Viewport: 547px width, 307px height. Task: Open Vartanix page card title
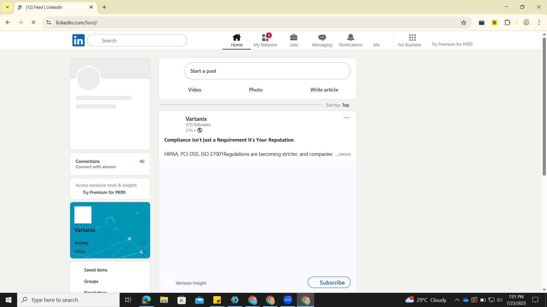[85, 230]
